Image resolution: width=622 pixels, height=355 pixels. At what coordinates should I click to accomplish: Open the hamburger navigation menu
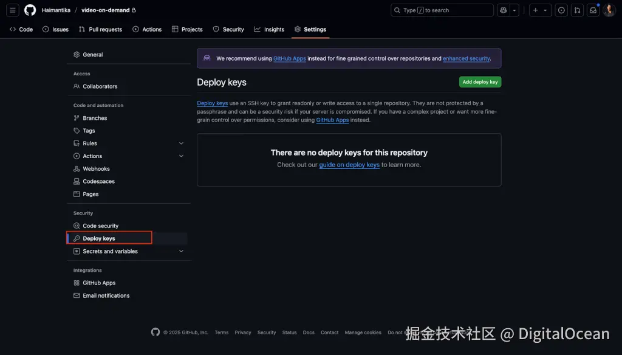pyautogui.click(x=13, y=10)
